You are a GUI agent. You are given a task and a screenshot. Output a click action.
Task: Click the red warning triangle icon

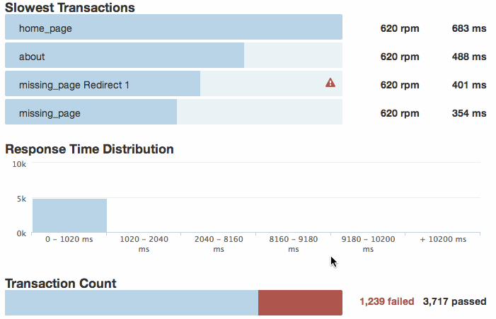(x=330, y=83)
